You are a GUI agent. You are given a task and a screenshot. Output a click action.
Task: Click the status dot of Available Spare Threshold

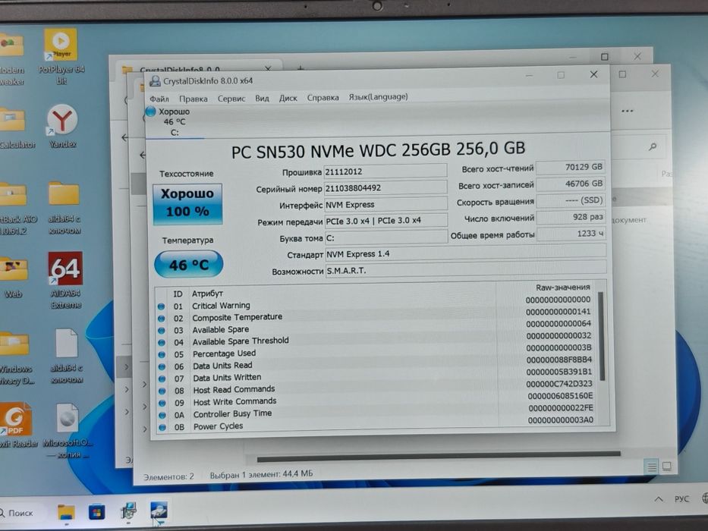click(x=162, y=343)
